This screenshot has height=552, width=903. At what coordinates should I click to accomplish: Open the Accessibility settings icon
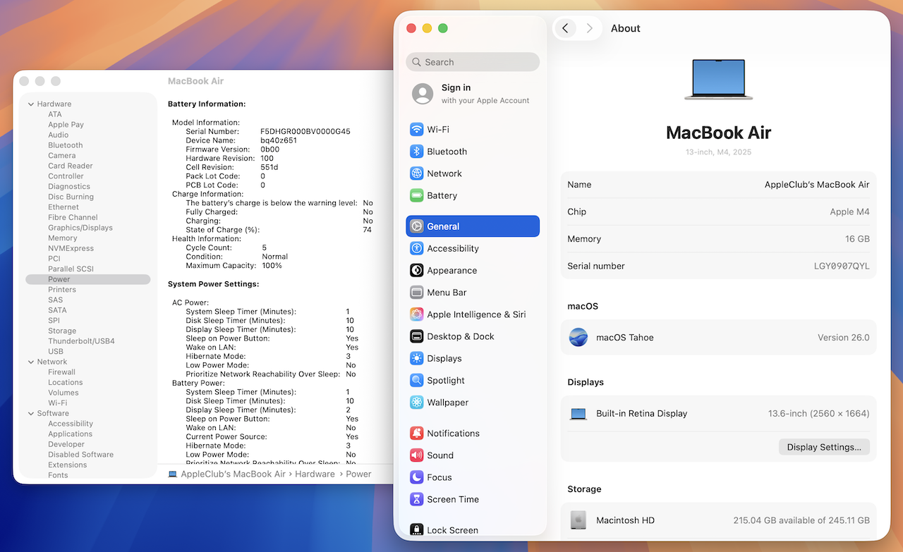[417, 249]
